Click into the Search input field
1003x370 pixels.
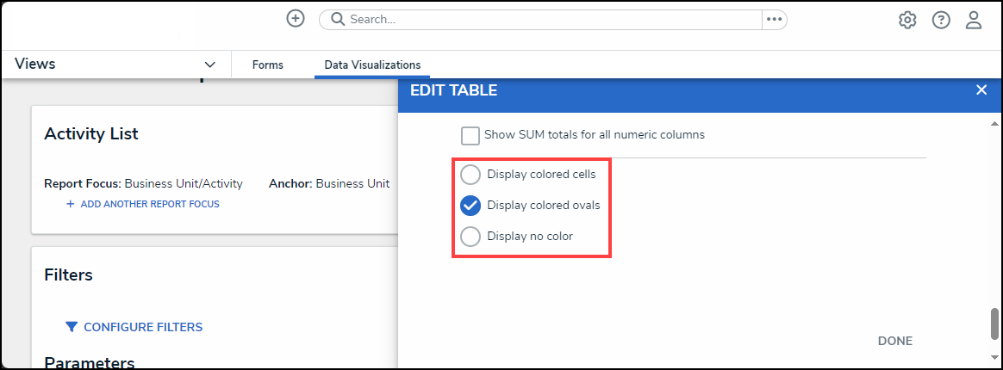[x=551, y=19]
